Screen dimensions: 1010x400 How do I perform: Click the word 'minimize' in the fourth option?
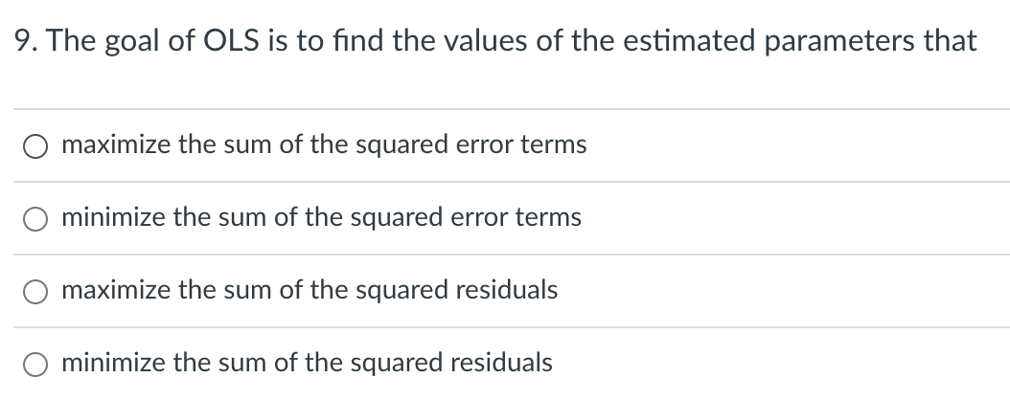(114, 363)
